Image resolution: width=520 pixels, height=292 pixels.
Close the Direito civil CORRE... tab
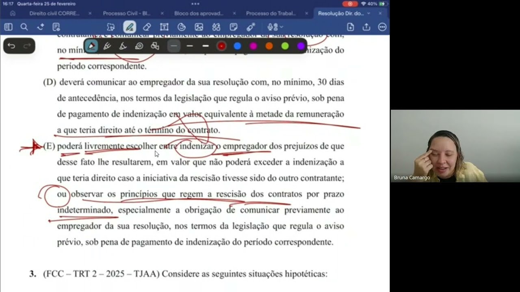pos(91,13)
